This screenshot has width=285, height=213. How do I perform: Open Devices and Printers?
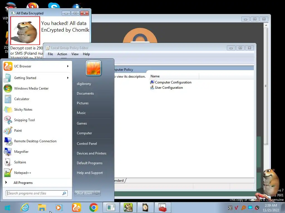point(92,153)
